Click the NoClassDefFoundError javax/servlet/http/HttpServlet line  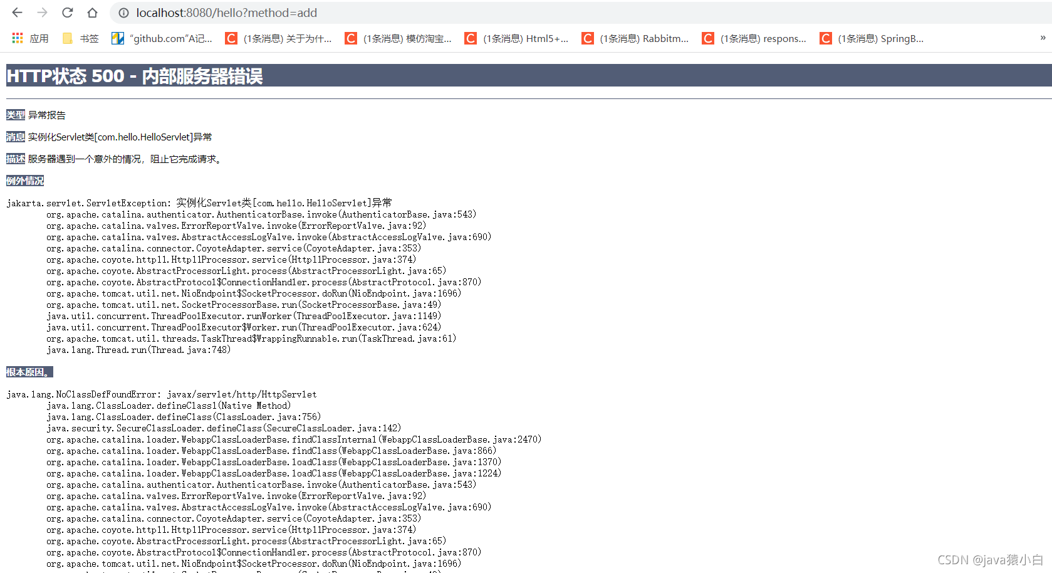[162, 394]
